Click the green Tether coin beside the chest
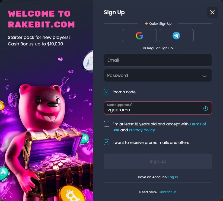 (85, 138)
